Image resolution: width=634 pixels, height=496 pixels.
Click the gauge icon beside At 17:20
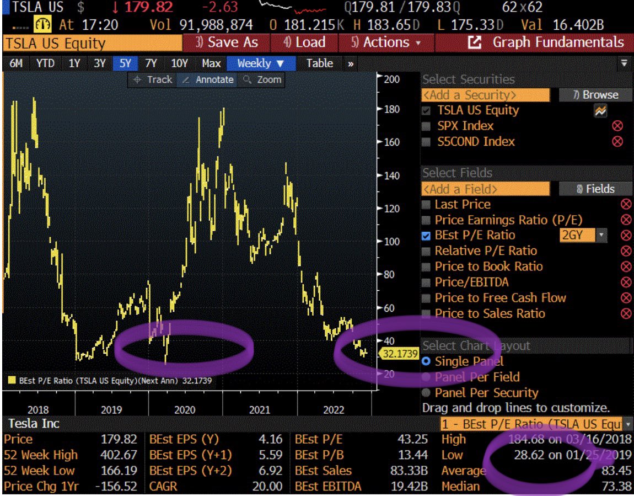(42, 25)
